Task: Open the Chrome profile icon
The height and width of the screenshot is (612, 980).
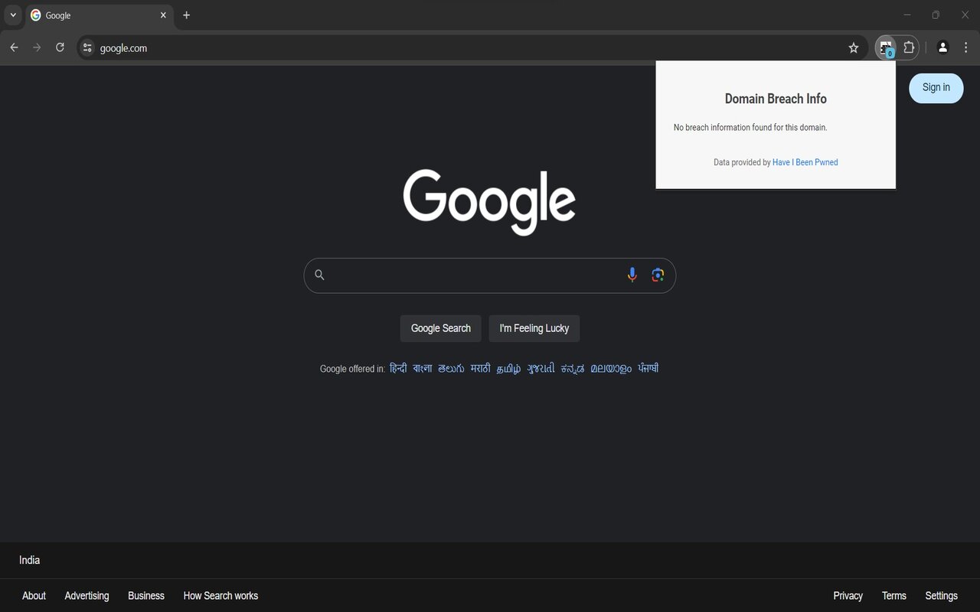Action: (x=942, y=47)
